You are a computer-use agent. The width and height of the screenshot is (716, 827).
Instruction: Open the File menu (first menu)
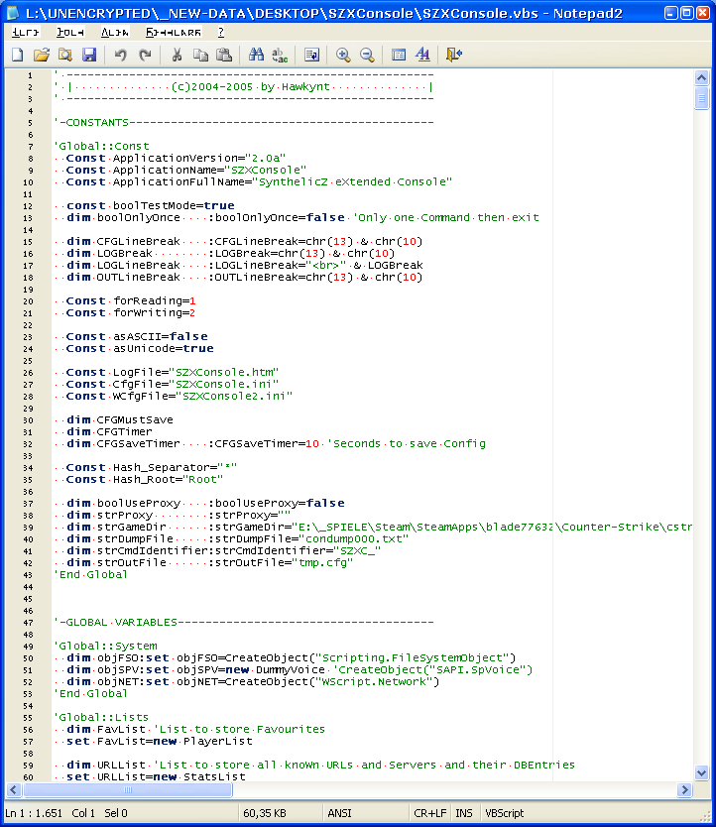(x=26, y=33)
